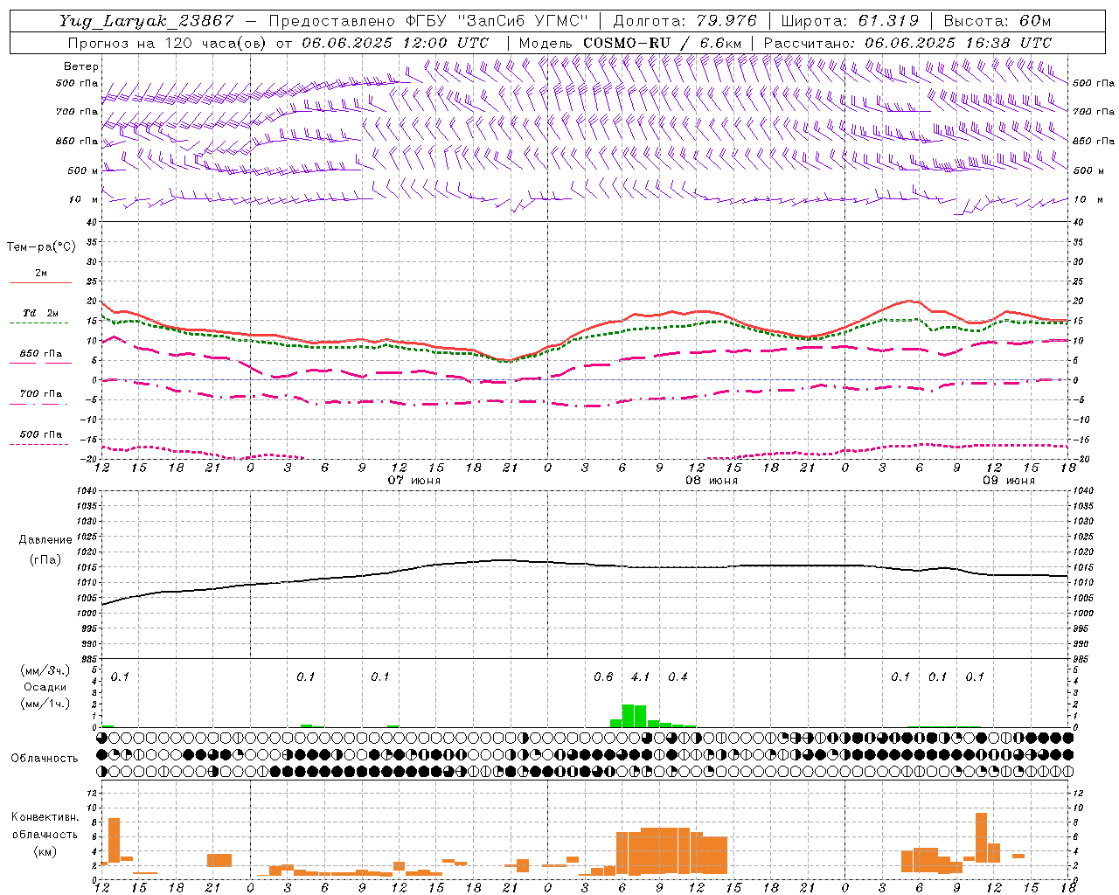Image resolution: width=1119 pixels, height=895 pixels.
Task: Click the '10 м' wind level label on left
Action: click(x=83, y=199)
